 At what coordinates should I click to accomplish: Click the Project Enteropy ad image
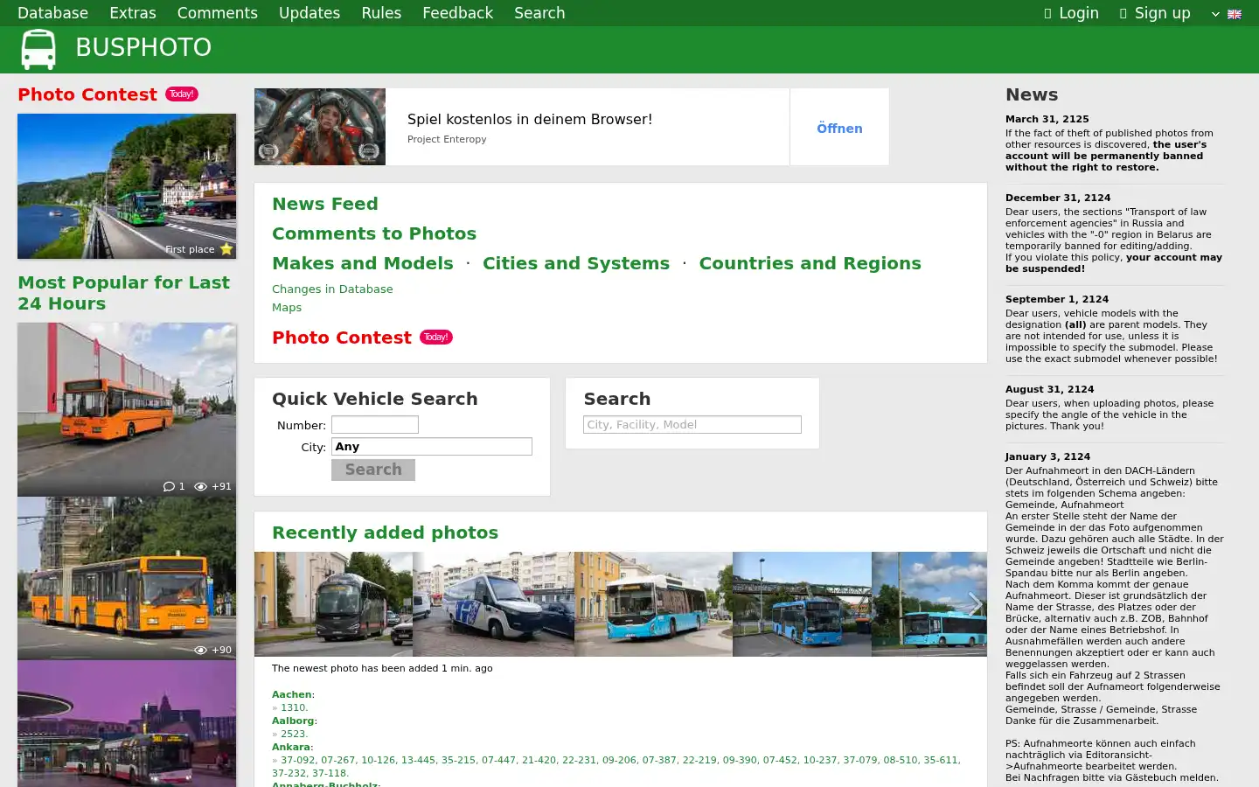[x=320, y=127]
